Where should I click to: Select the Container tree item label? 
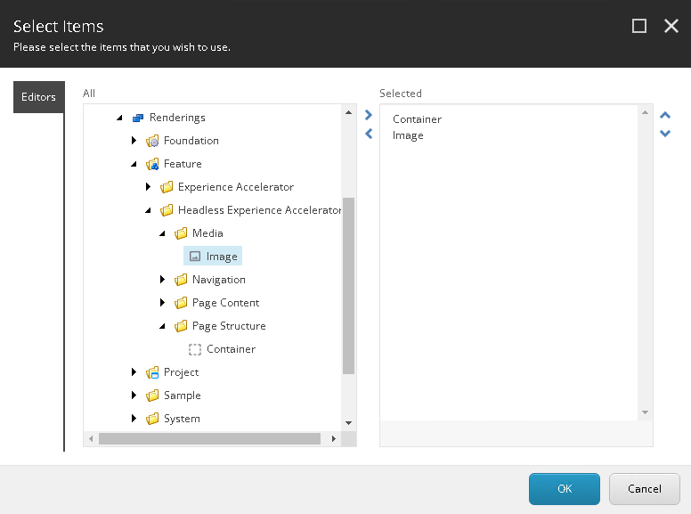pos(231,349)
